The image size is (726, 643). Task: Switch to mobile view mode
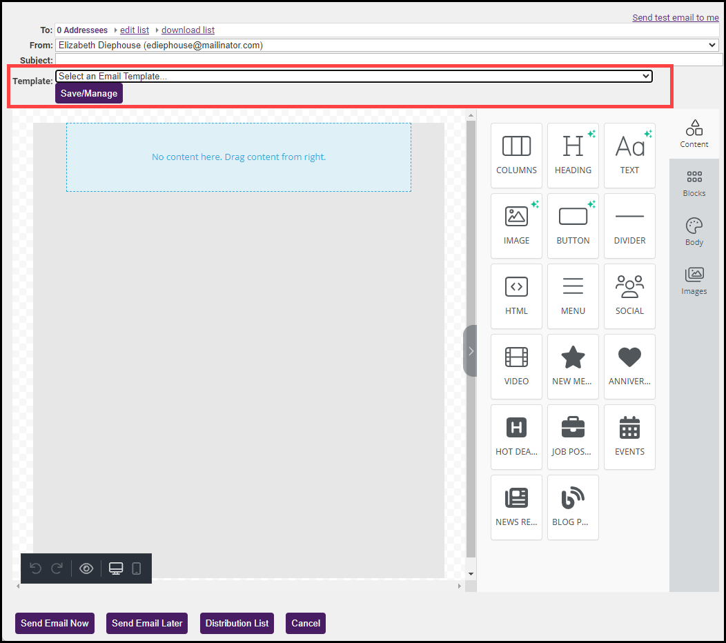[137, 568]
